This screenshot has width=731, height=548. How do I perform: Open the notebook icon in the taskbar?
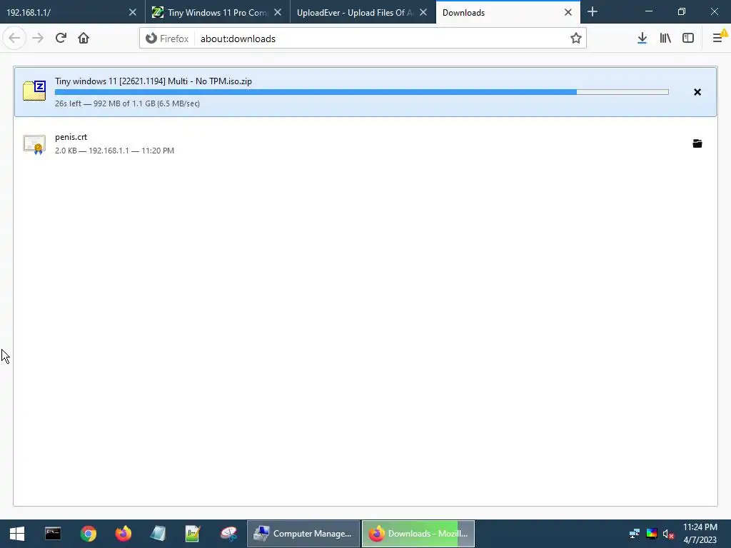click(x=158, y=534)
